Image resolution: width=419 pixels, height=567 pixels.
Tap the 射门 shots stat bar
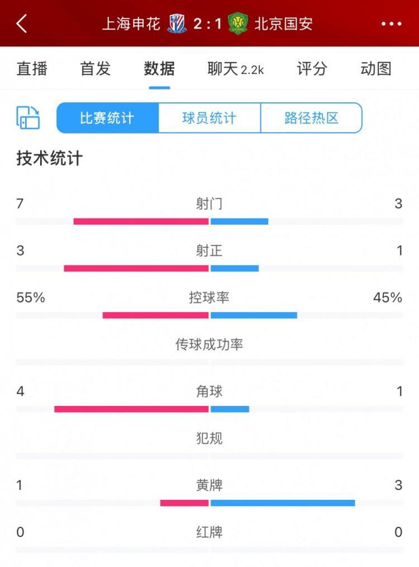point(209,221)
